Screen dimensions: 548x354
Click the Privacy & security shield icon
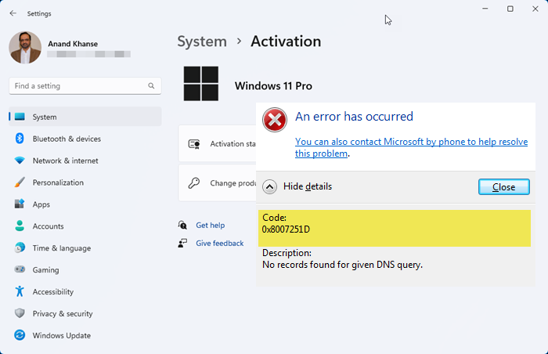20,313
